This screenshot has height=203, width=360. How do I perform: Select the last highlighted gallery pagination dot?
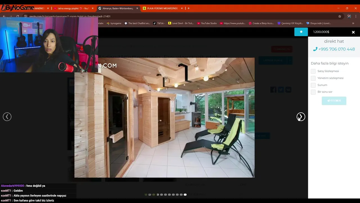pos(185,195)
